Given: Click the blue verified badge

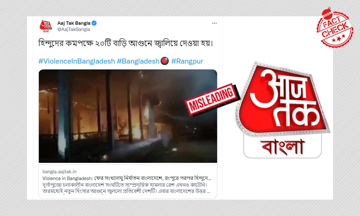Looking at the screenshot, I should (x=95, y=23).
